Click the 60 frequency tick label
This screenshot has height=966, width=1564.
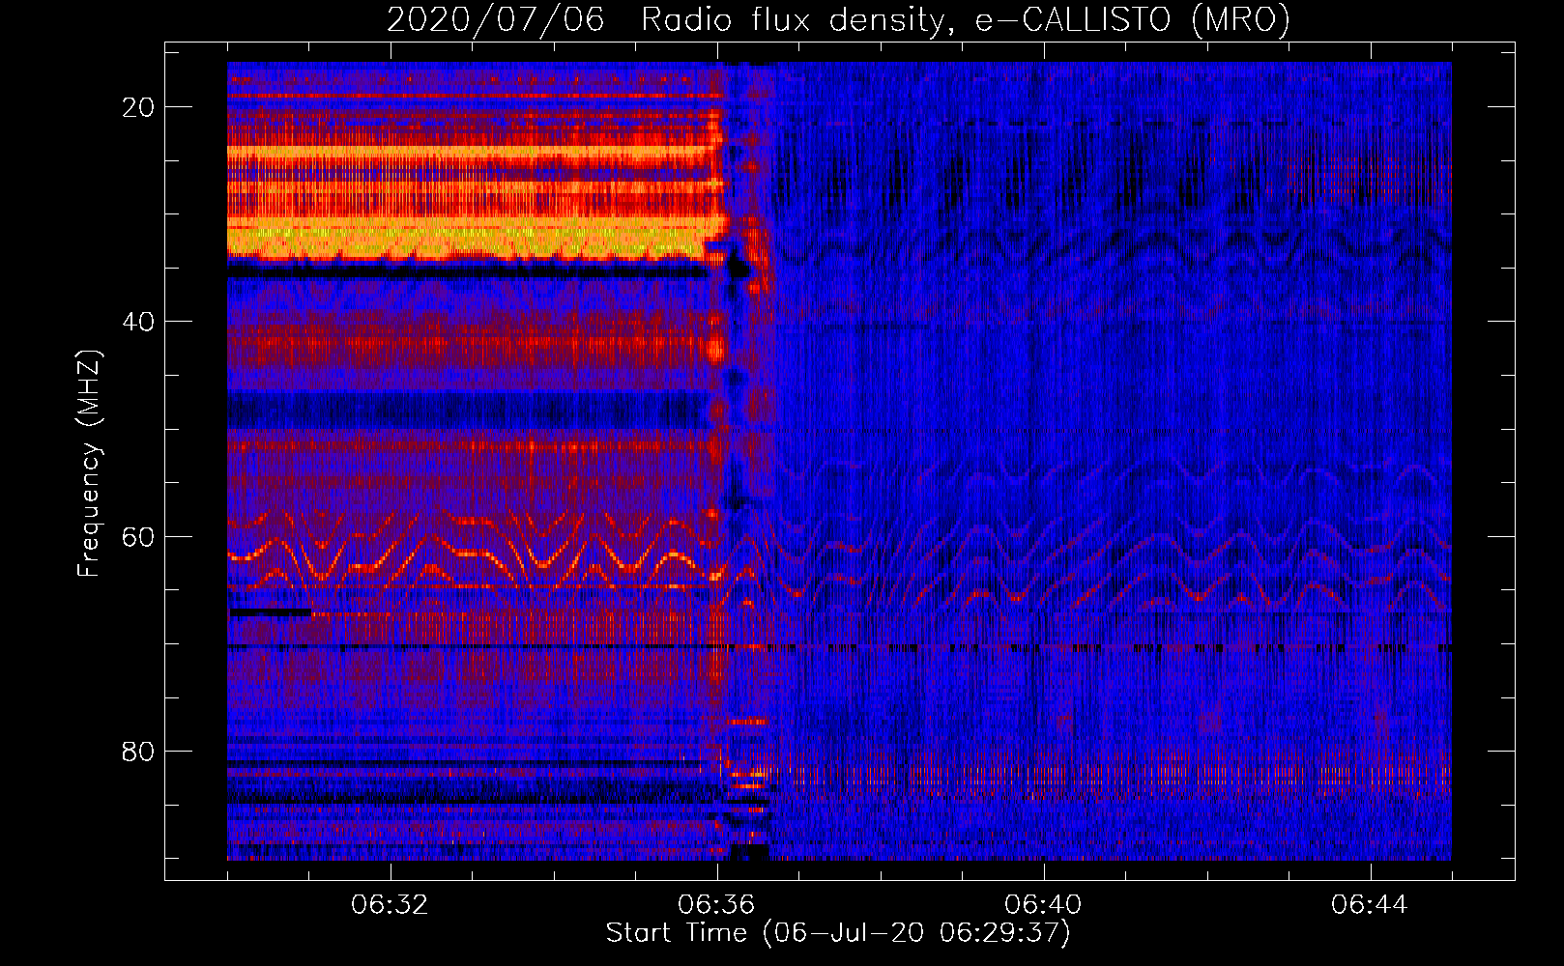138,536
